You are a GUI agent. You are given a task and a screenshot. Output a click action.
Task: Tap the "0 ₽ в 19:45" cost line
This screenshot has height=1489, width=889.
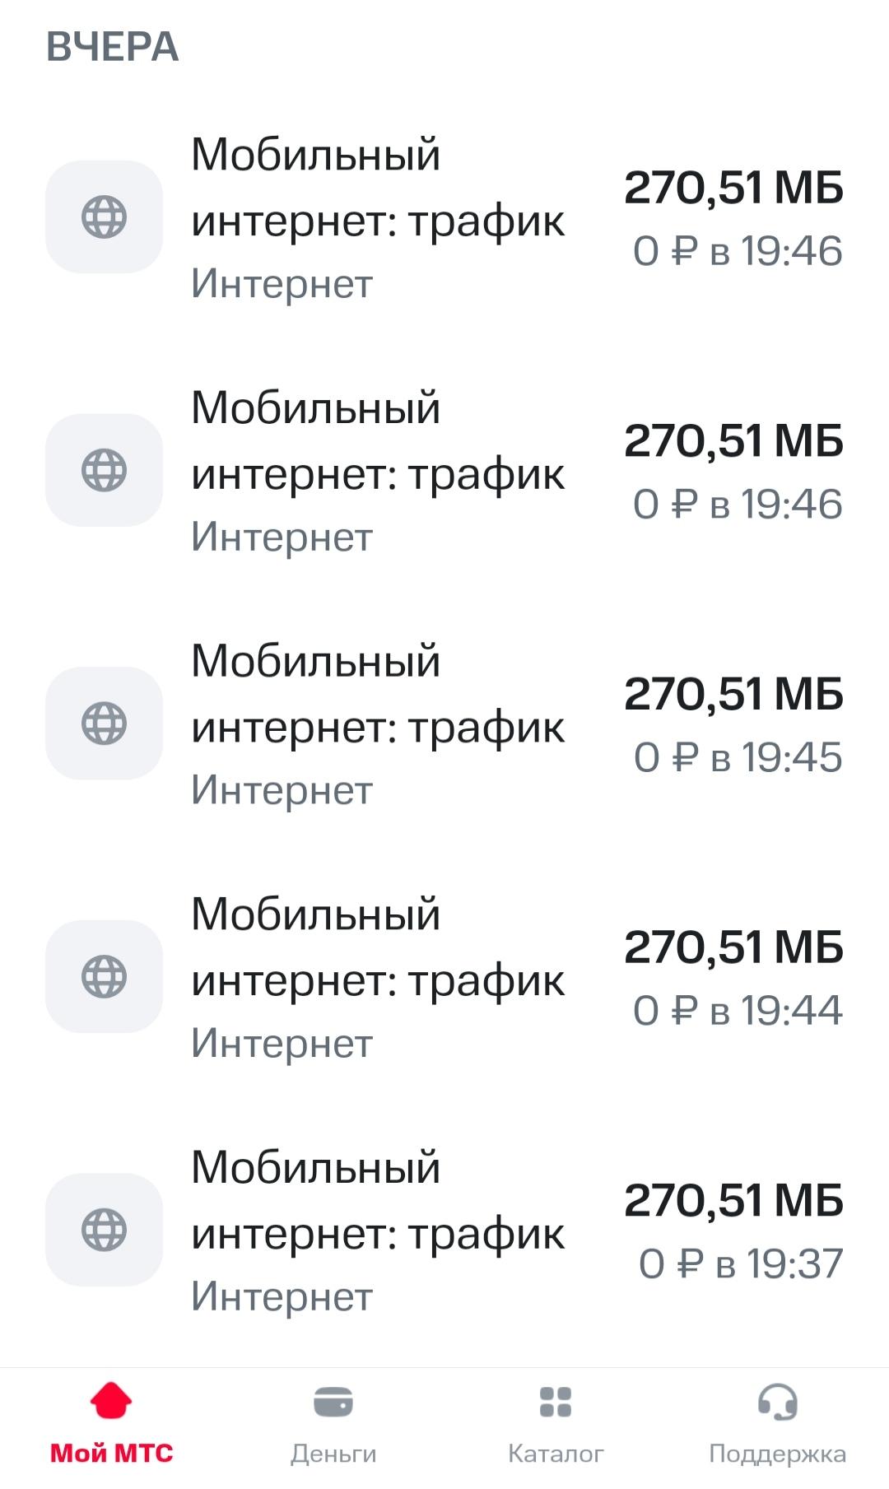pyautogui.click(x=738, y=757)
